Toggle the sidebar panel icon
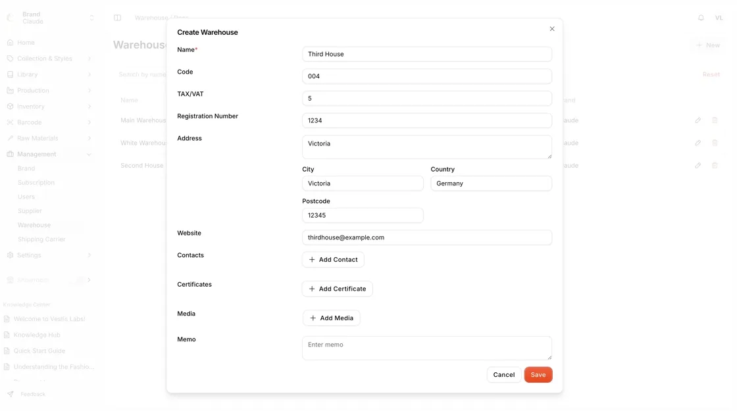The image size is (737, 411). [x=118, y=18]
